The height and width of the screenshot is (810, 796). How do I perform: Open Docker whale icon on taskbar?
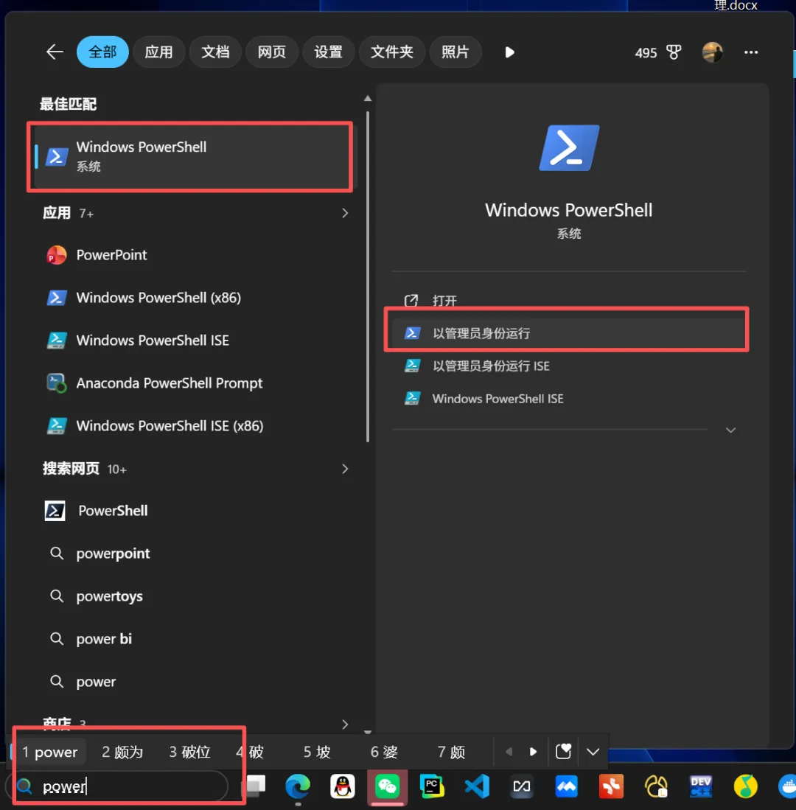point(787,786)
